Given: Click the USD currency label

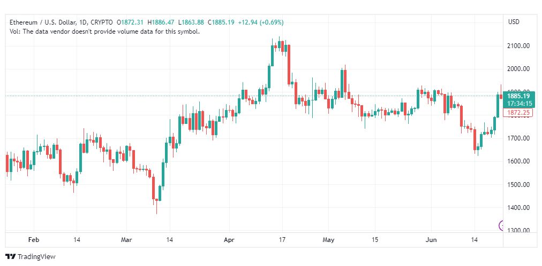Looking at the screenshot, I should point(514,22).
